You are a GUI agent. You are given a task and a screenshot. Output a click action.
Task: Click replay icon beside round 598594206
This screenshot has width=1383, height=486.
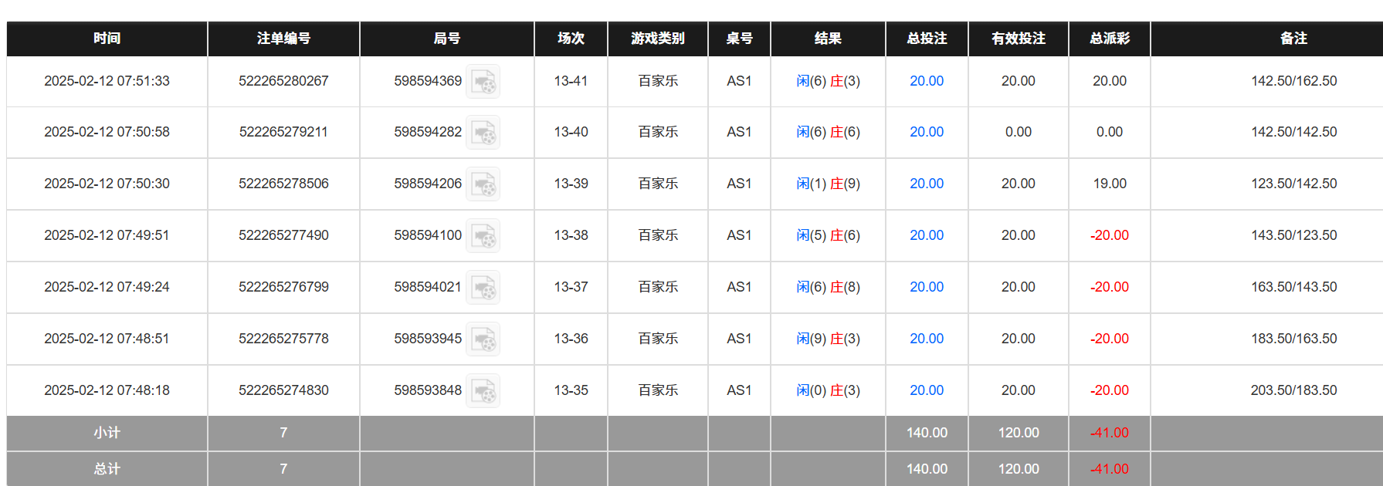click(x=483, y=184)
